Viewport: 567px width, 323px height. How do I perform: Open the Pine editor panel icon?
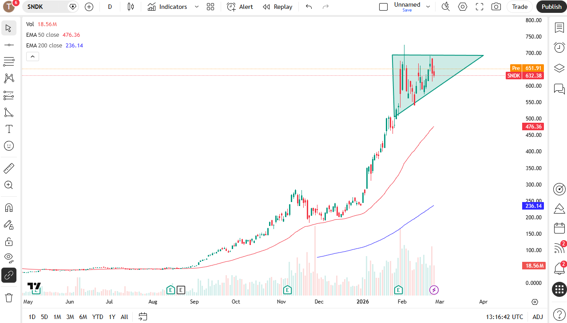(x=559, y=209)
